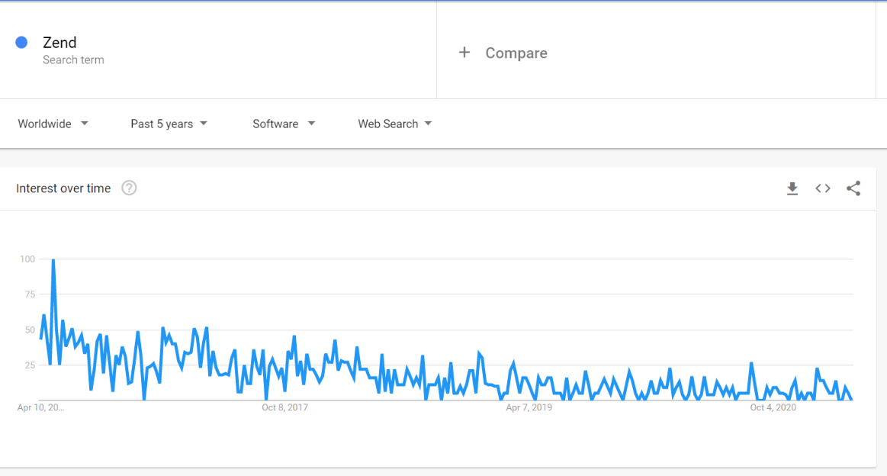Share the interest over time chart
887x476 pixels.
coord(853,188)
